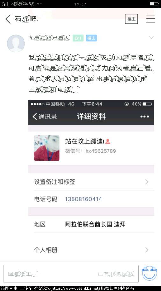This screenshot has height=291, width=161.
Task: Focus the 回复楼主 reply input field
Action: (x=71, y=274)
